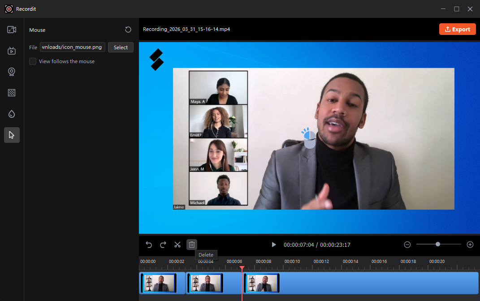Viewport: 480px width, 301px height.
Task: Zoom in the timeline with plus icon
Action: coord(470,245)
